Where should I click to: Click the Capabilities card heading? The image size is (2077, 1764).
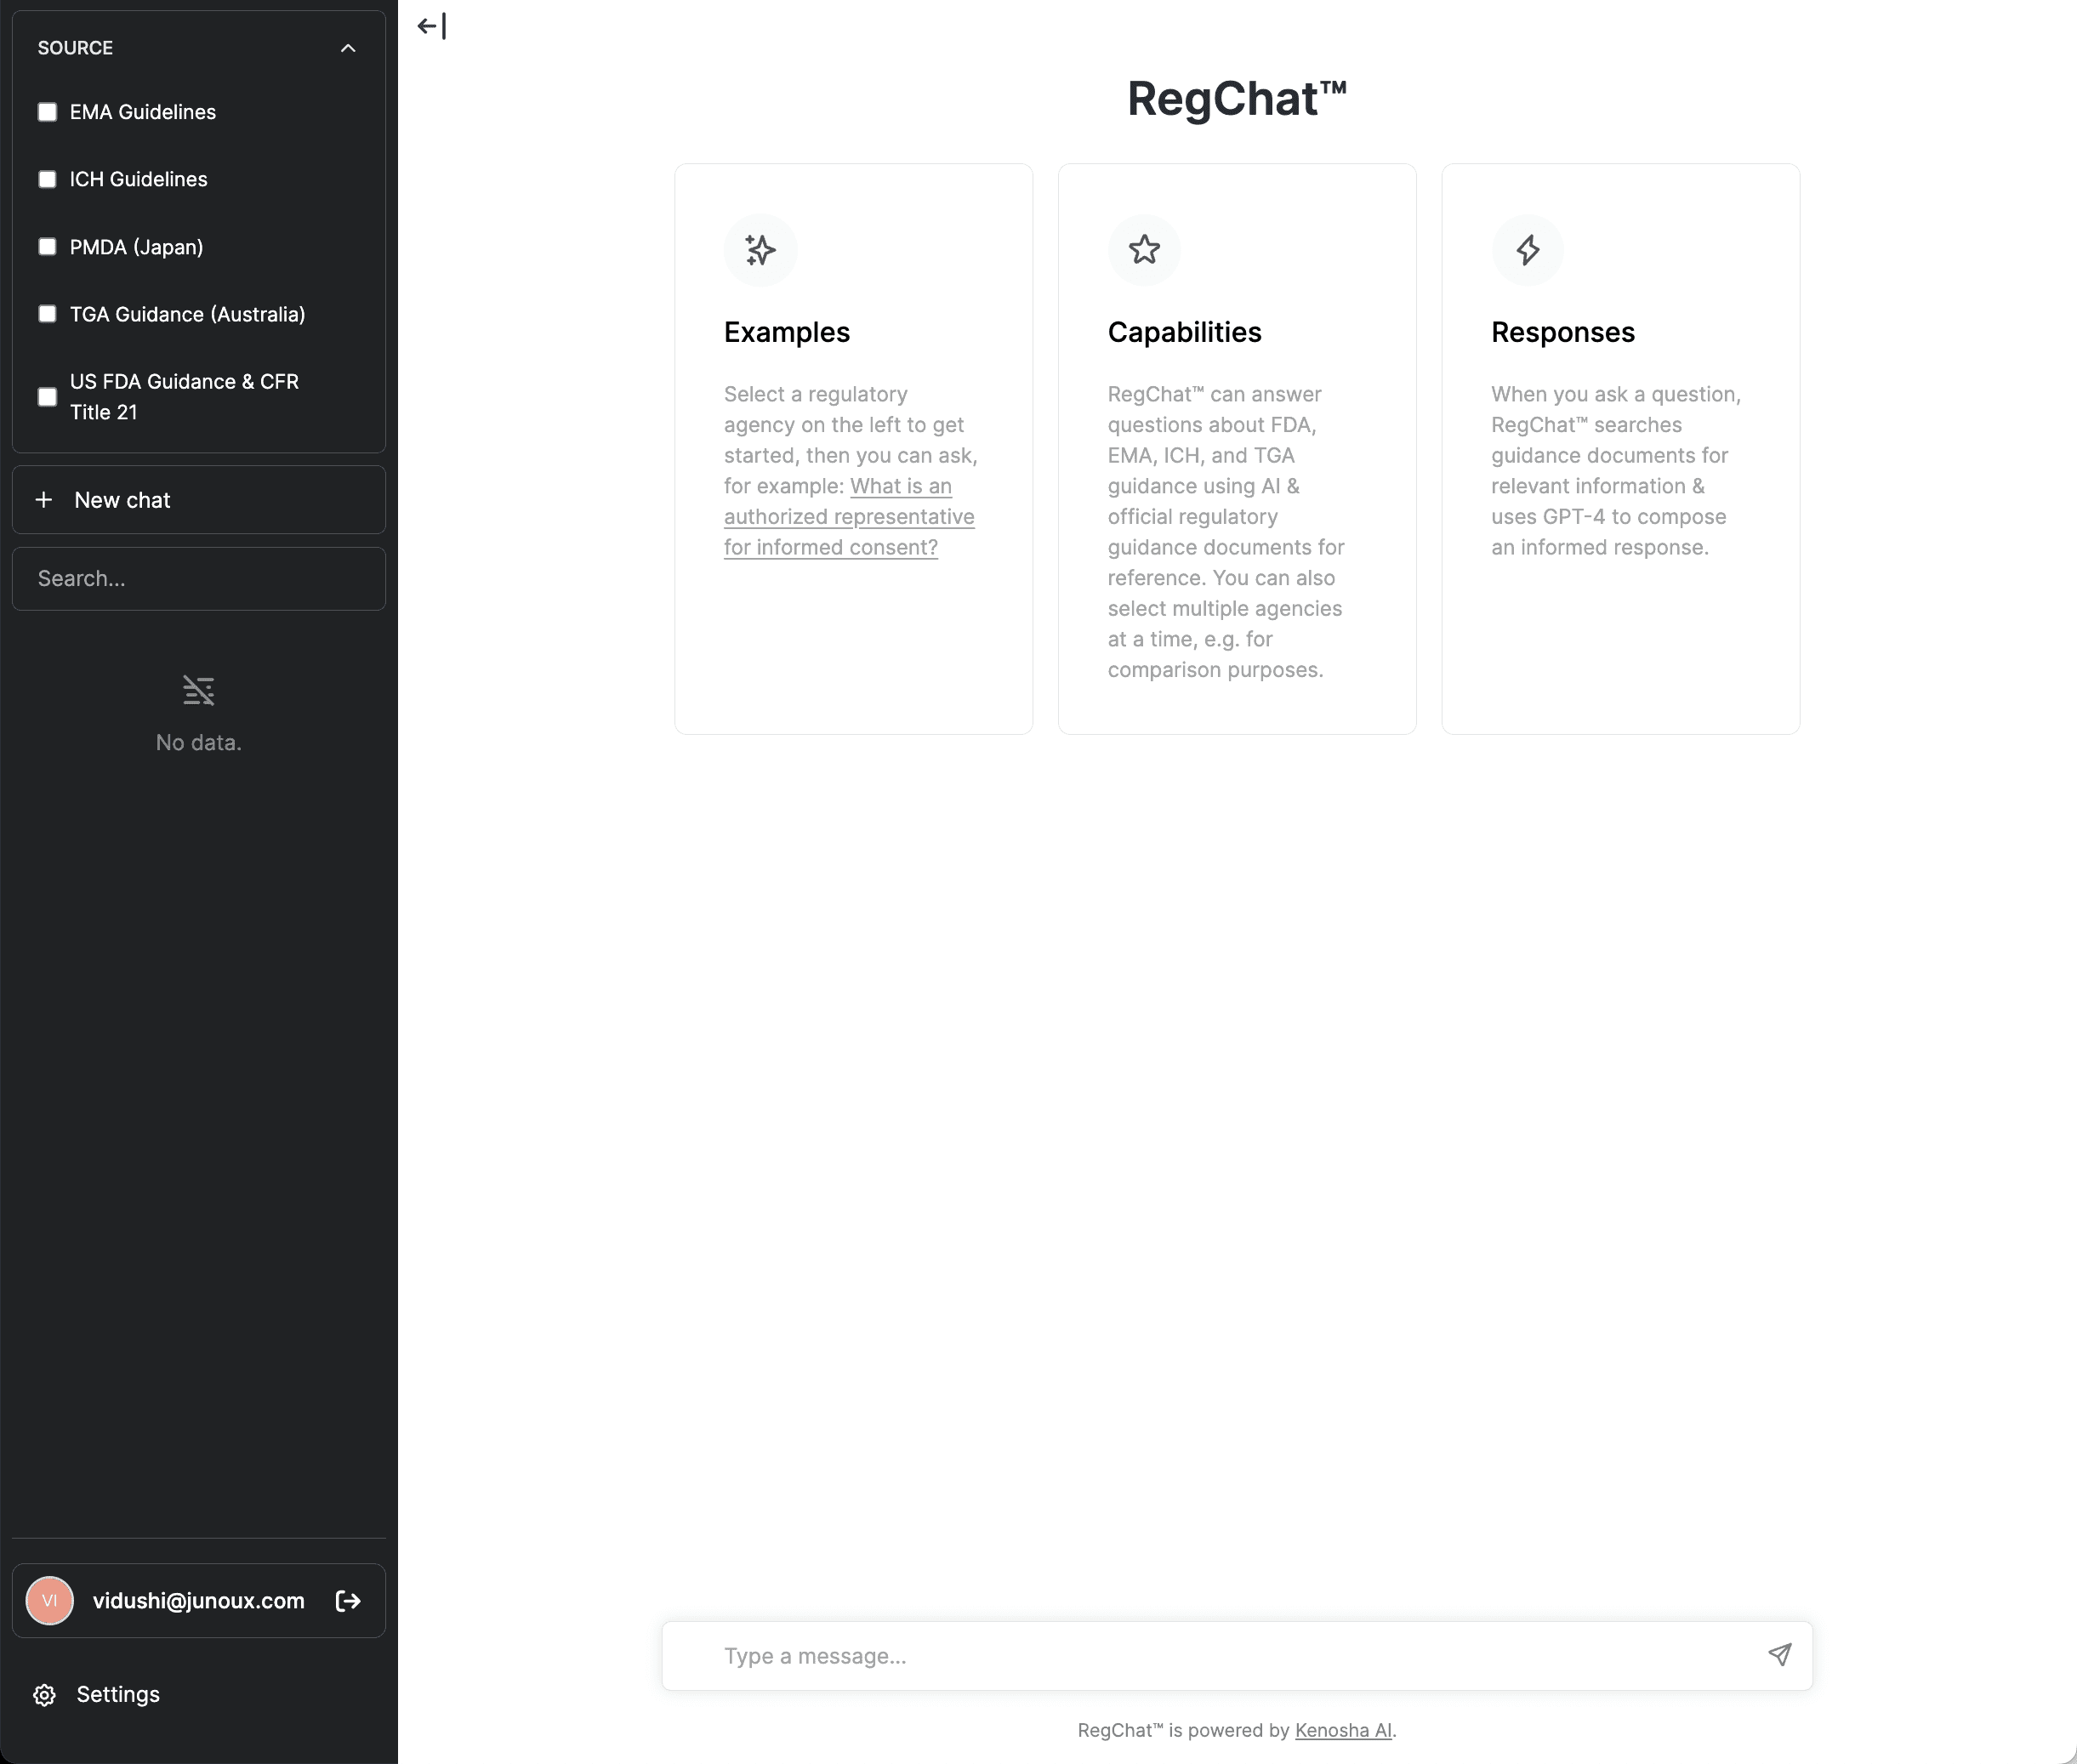click(x=1185, y=332)
